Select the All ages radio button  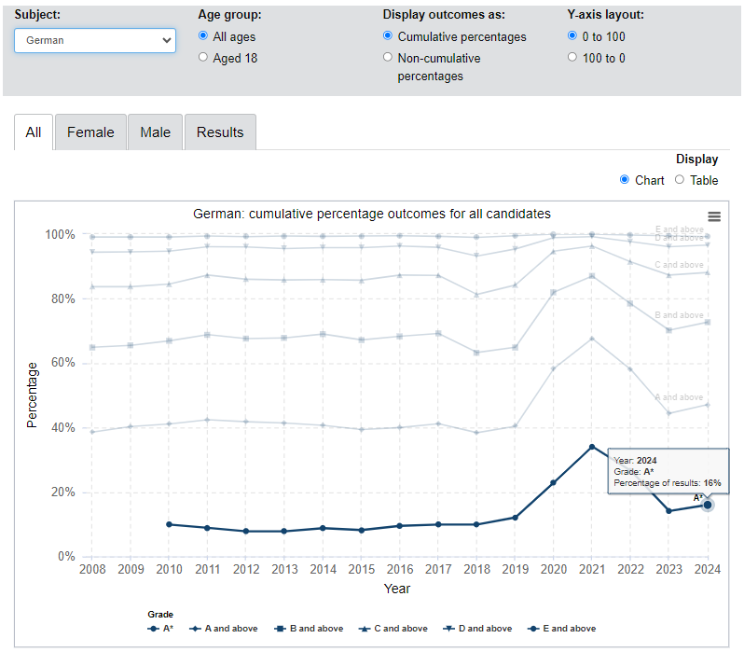coord(203,35)
